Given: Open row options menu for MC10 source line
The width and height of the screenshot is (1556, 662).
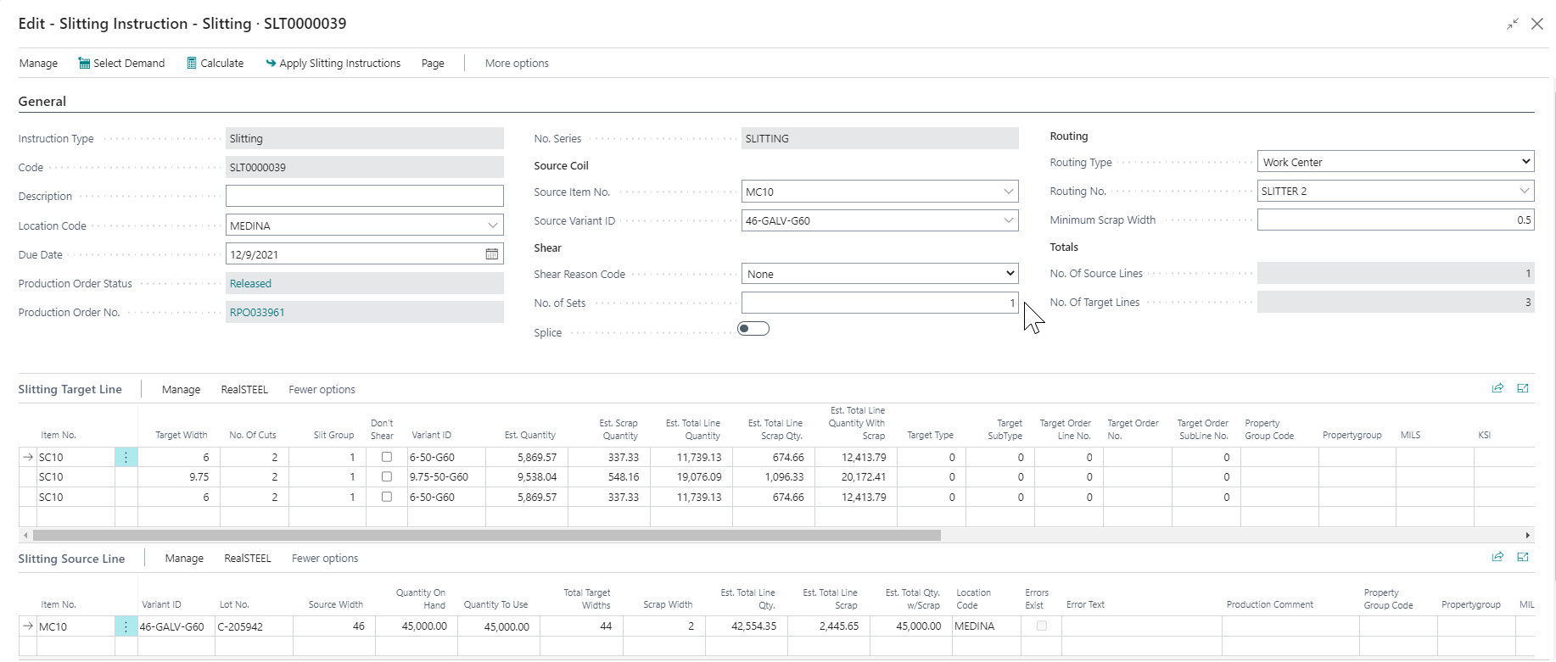Looking at the screenshot, I should coord(126,626).
